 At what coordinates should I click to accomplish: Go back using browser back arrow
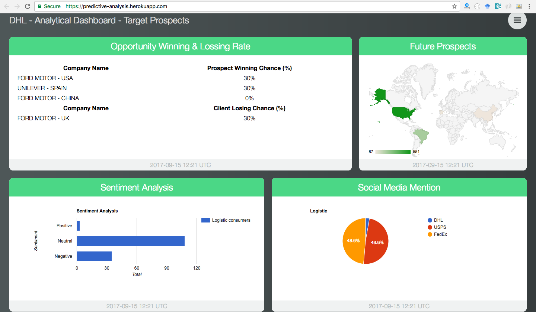7,6
